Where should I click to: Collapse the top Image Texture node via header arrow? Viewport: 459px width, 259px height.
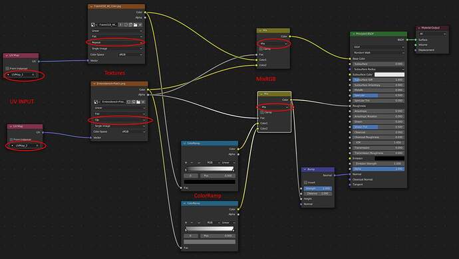(x=91, y=6)
